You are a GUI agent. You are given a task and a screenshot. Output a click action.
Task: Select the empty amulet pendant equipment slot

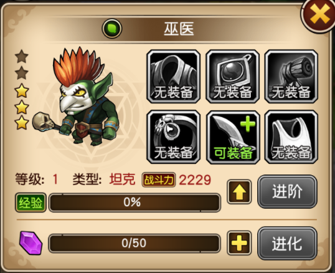point(232,77)
